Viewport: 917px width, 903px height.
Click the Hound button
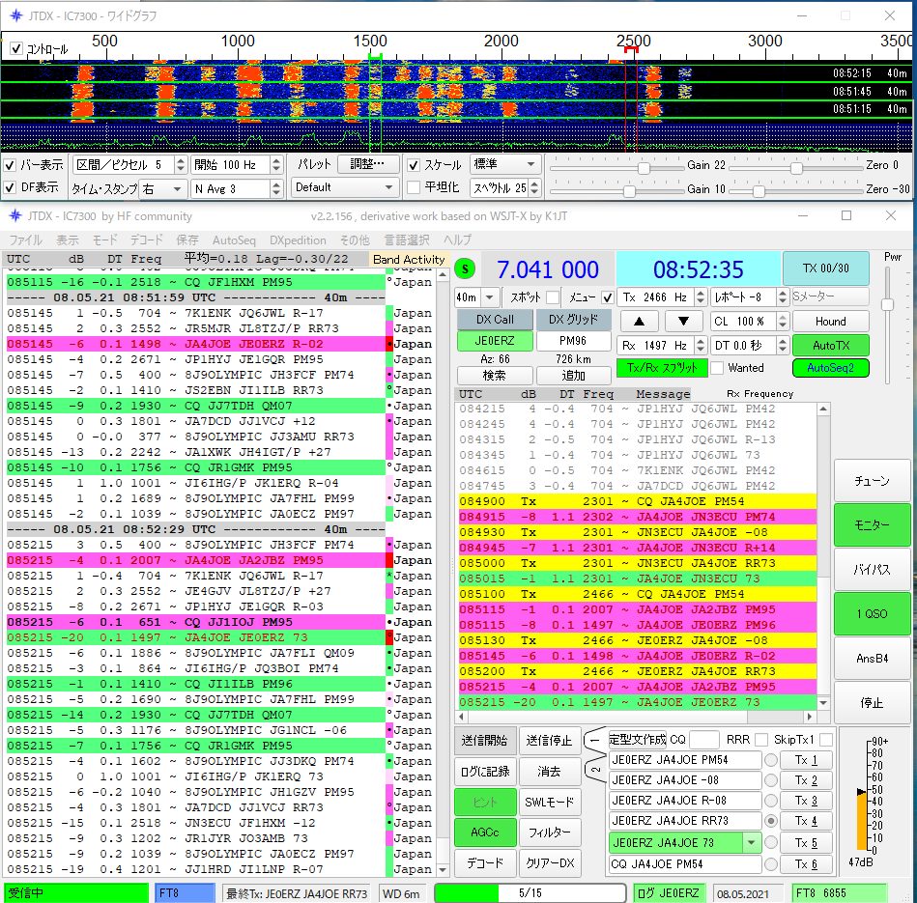pyautogui.click(x=830, y=321)
